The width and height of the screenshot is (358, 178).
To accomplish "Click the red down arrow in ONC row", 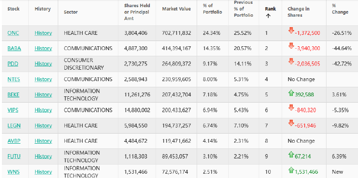I will (291, 31).
